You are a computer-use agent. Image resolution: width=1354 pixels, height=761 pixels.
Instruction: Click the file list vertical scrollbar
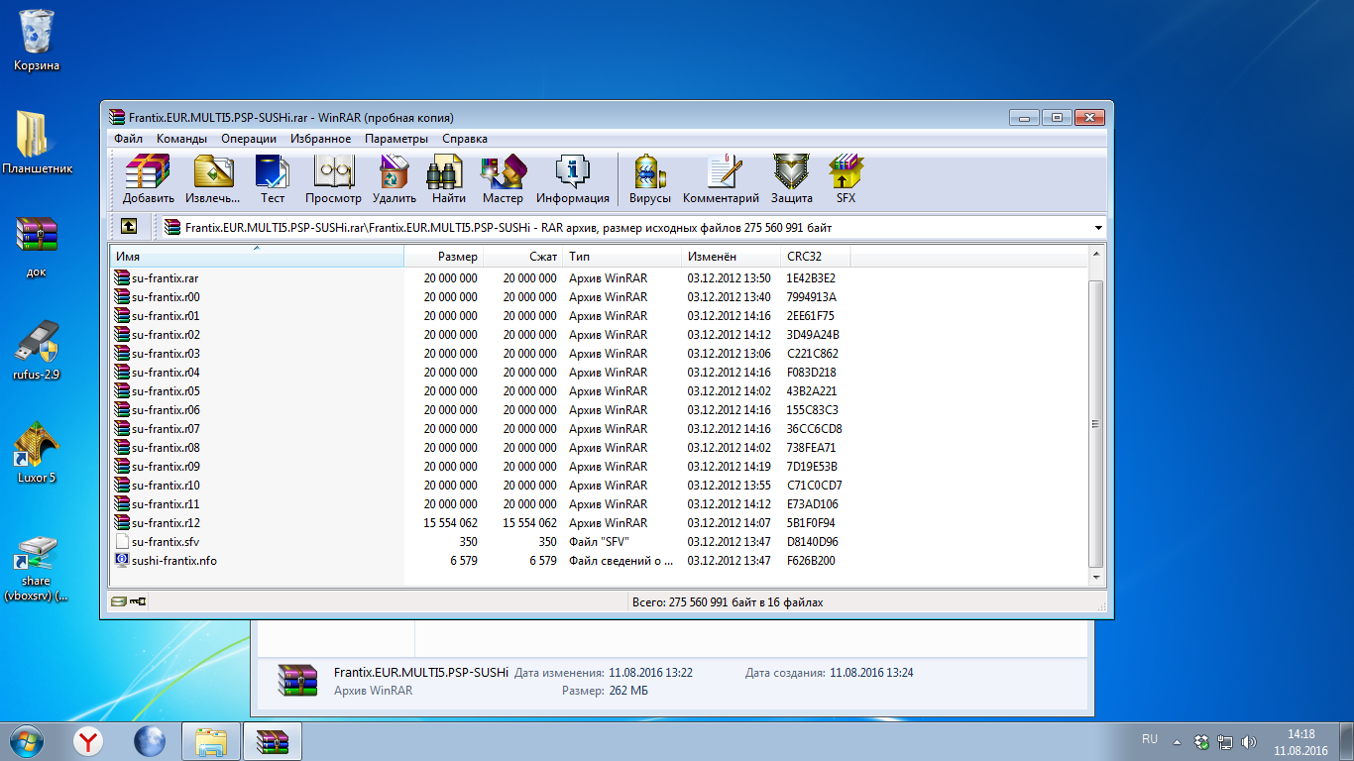(x=1095, y=416)
